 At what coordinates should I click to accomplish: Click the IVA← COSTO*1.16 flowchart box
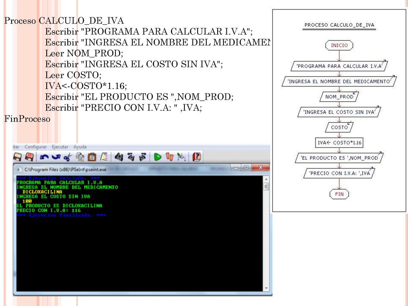339,143
